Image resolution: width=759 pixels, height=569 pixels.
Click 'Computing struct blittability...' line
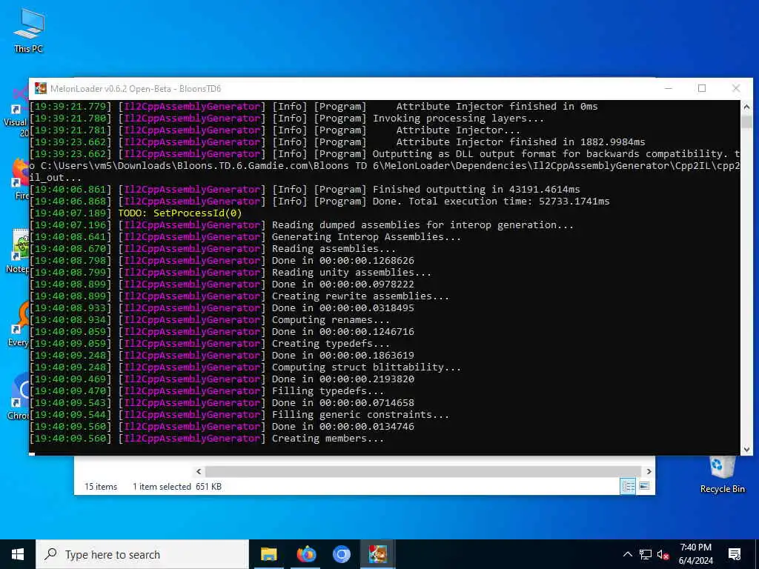click(366, 367)
